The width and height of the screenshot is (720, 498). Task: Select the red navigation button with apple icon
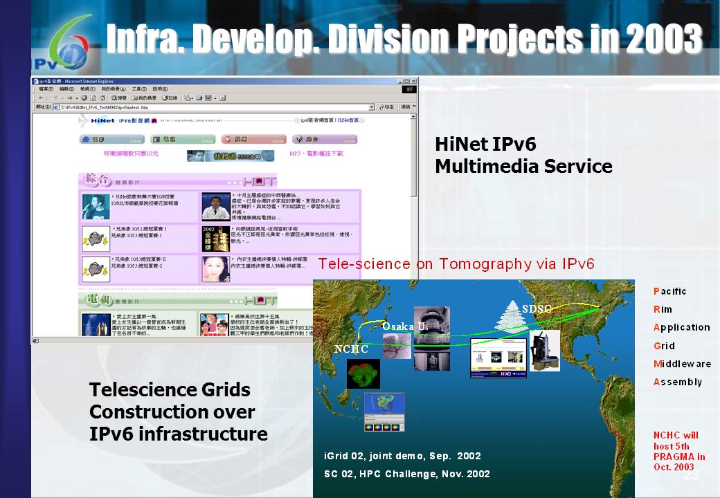pyautogui.click(x=253, y=140)
